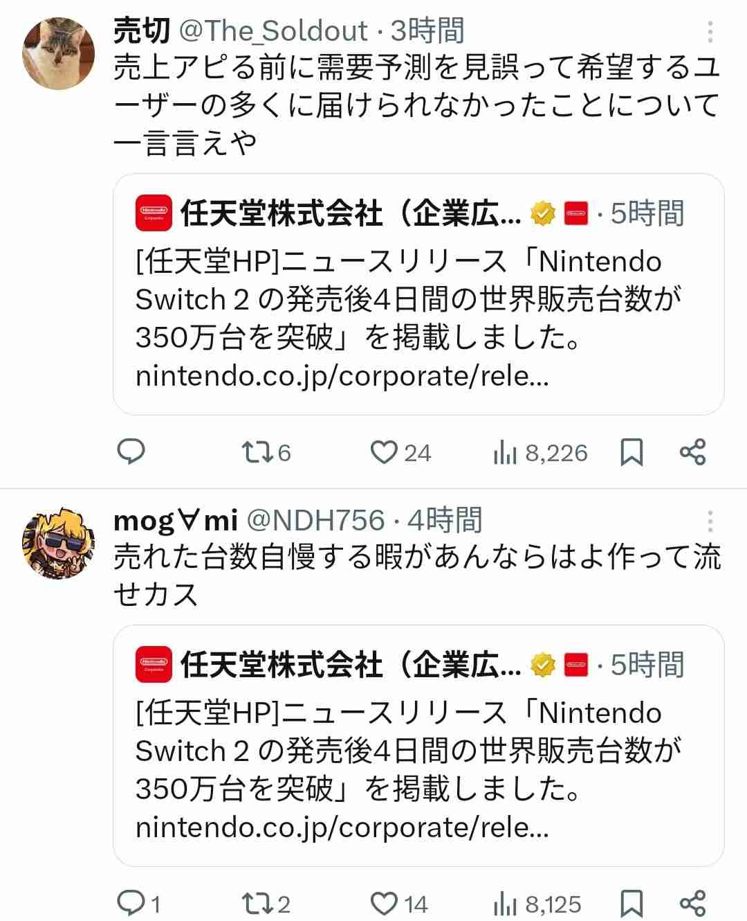View analytics showing 8,125 views
Screen dimensions: 747x921
pyautogui.click(x=537, y=904)
